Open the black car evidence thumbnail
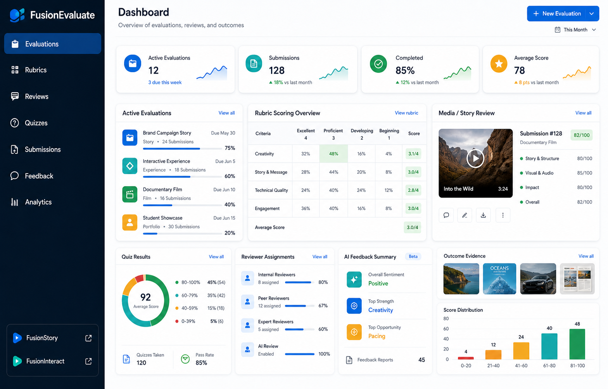The height and width of the screenshot is (389, 608). click(x=538, y=279)
